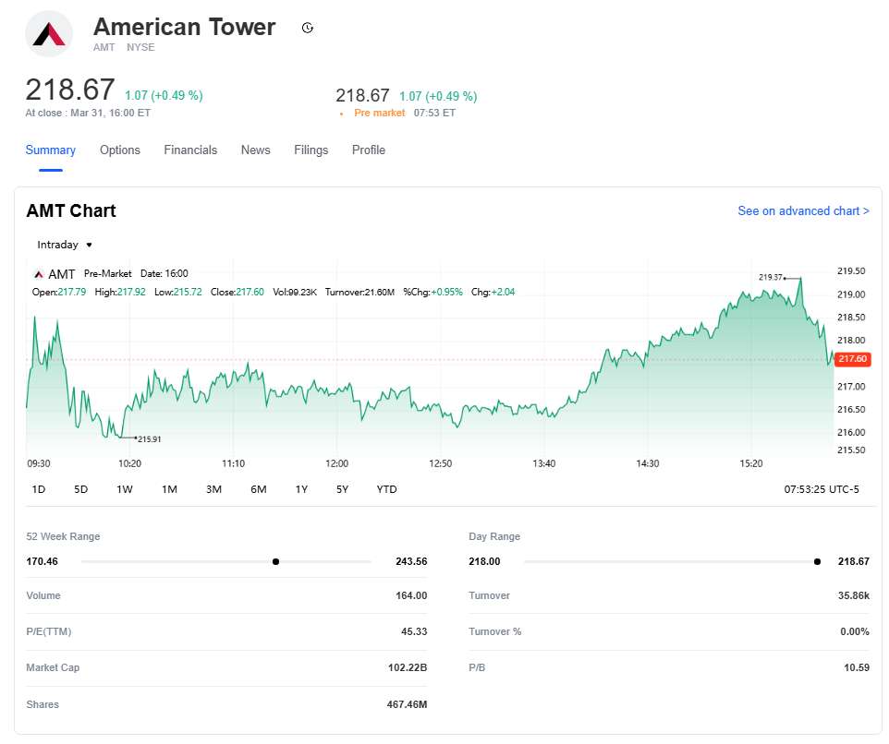
Task: Select the 5D chart range
Action: point(81,489)
